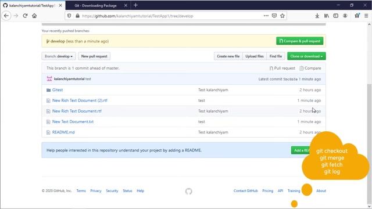
Task: Open the tracking protection shield icon
Action: point(69,16)
